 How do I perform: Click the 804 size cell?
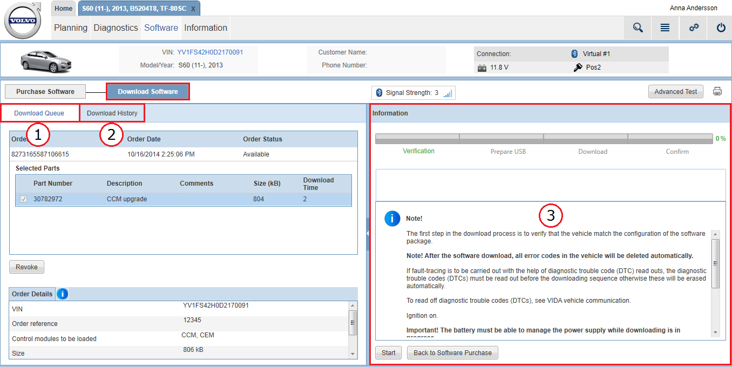pyautogui.click(x=259, y=199)
